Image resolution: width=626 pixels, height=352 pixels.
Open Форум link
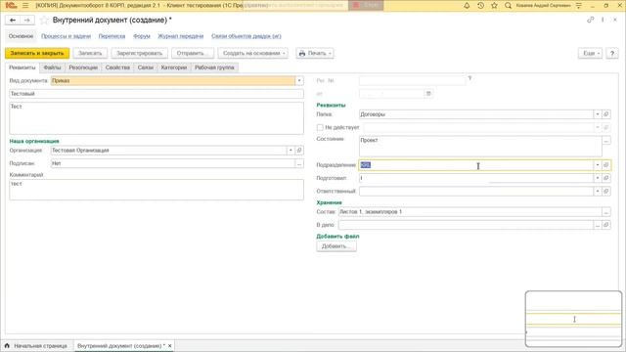[141, 36]
